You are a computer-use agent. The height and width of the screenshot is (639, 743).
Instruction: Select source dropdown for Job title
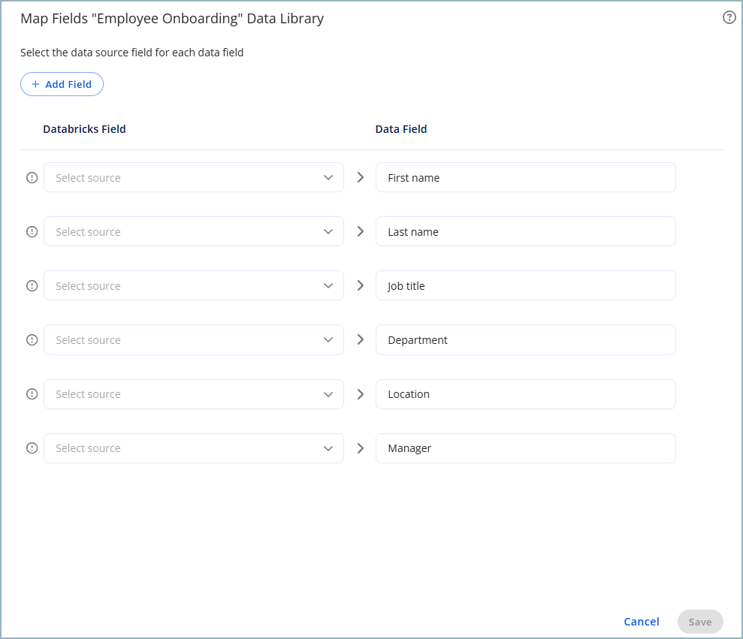pyautogui.click(x=193, y=286)
